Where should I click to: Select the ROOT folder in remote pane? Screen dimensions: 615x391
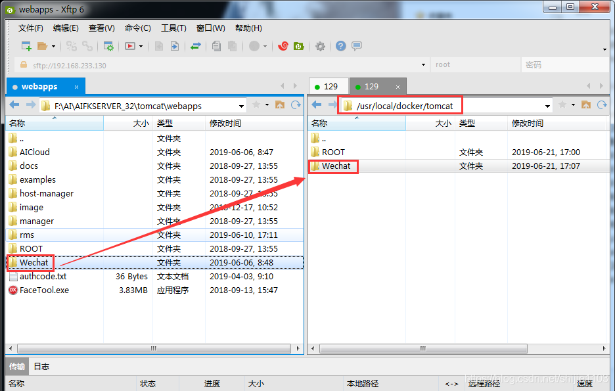click(333, 152)
